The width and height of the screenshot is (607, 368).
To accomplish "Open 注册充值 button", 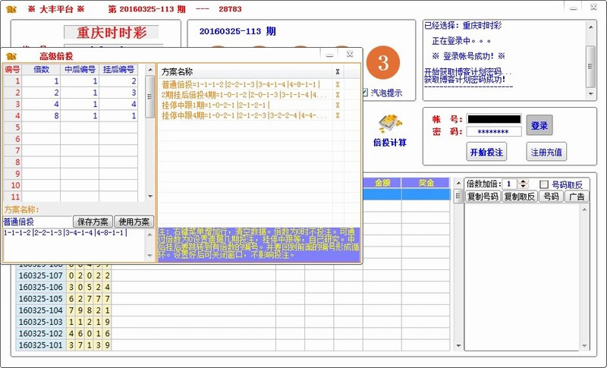I will (546, 152).
